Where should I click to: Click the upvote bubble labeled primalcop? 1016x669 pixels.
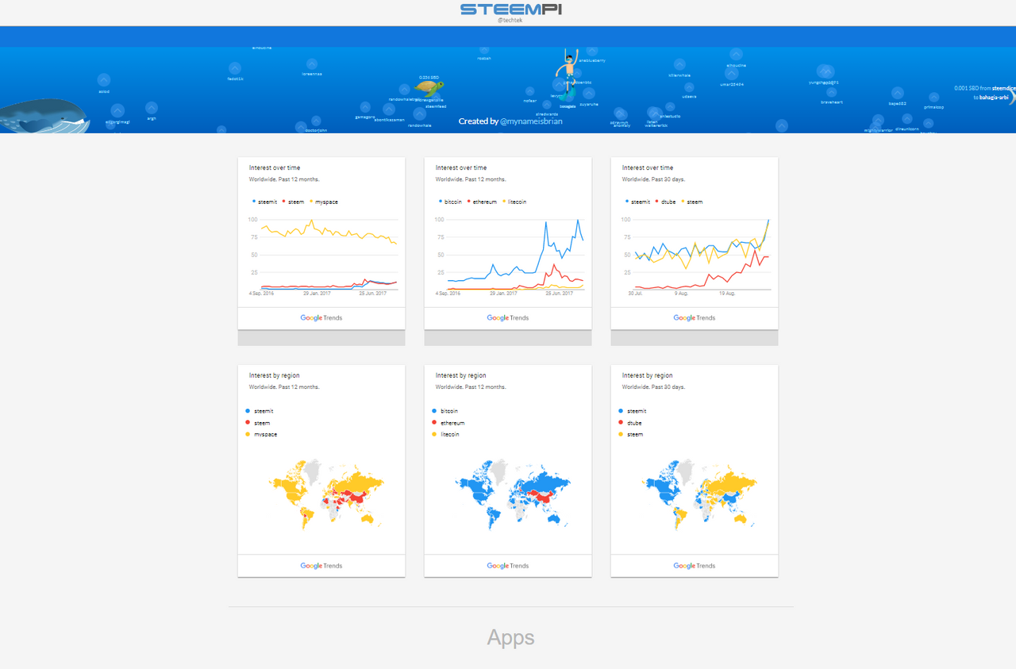pos(933,97)
